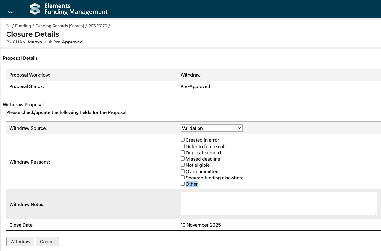This screenshot has height=251, width=381.
Task: Go to Funding Records (Search) breadcrumb
Action: click(x=60, y=26)
